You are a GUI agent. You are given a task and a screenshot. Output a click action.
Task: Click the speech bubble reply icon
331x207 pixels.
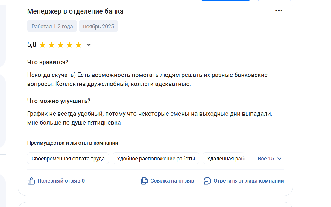[207, 181]
